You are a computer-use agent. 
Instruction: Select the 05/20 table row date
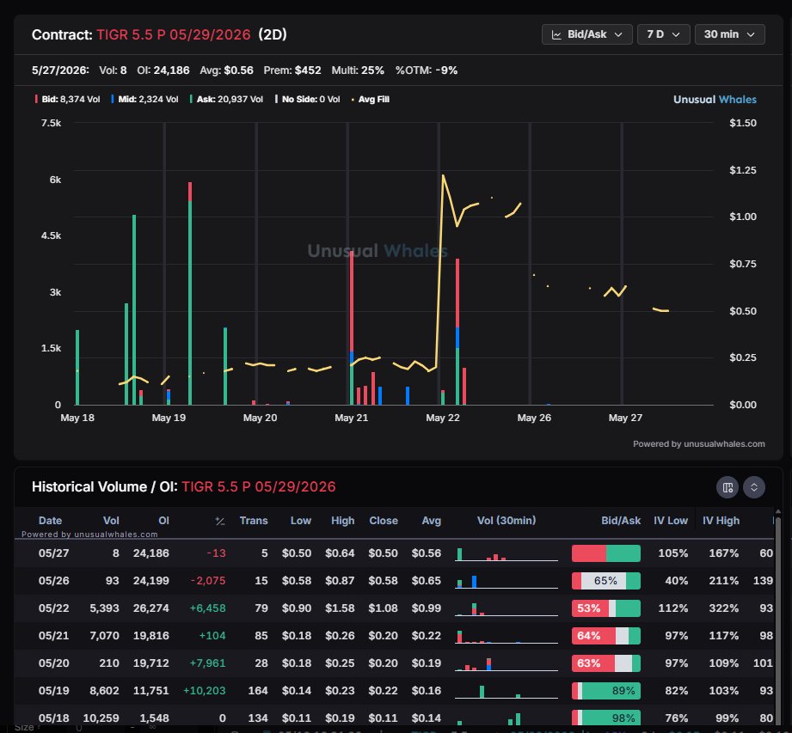(x=53, y=663)
